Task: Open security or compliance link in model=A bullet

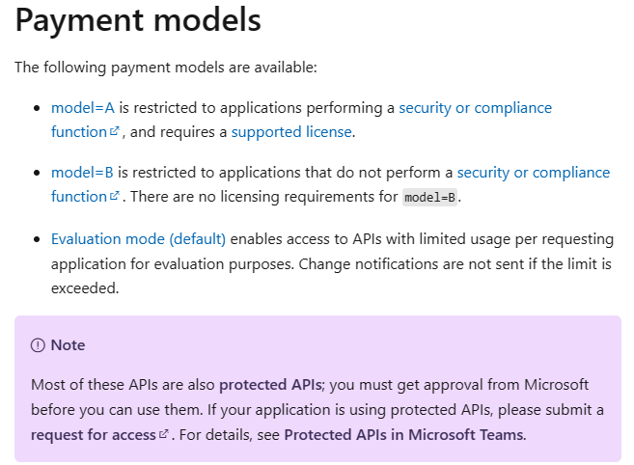Action: pyautogui.click(x=475, y=108)
